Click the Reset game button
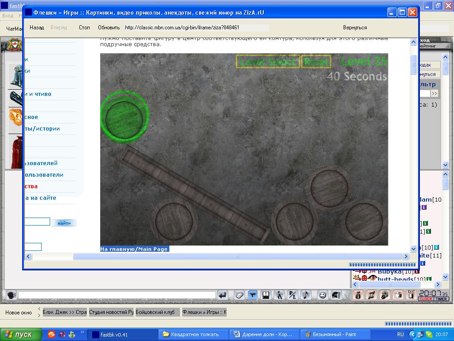This screenshot has height=341, width=454. (x=316, y=61)
